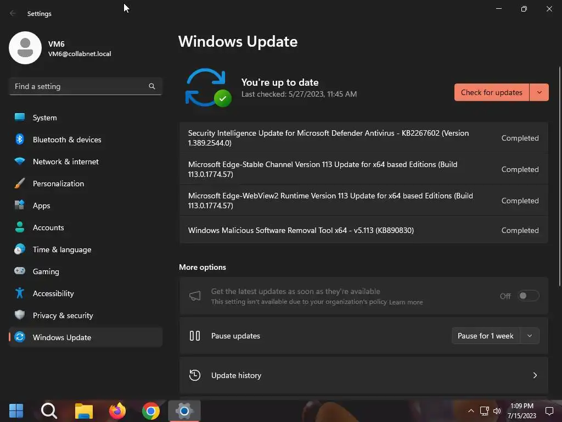Open Accessibility settings category
This screenshot has width=562, height=422.
tap(86, 293)
